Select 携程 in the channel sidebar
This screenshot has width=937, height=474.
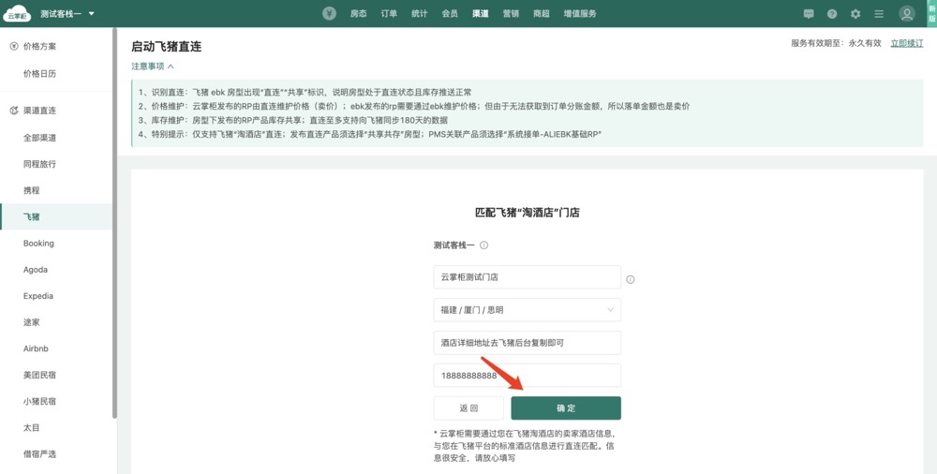[x=32, y=190]
